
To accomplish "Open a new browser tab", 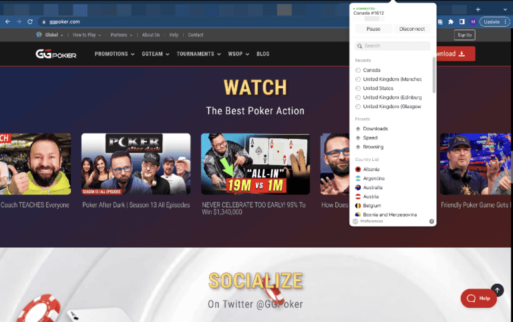I will tap(477, 9).
